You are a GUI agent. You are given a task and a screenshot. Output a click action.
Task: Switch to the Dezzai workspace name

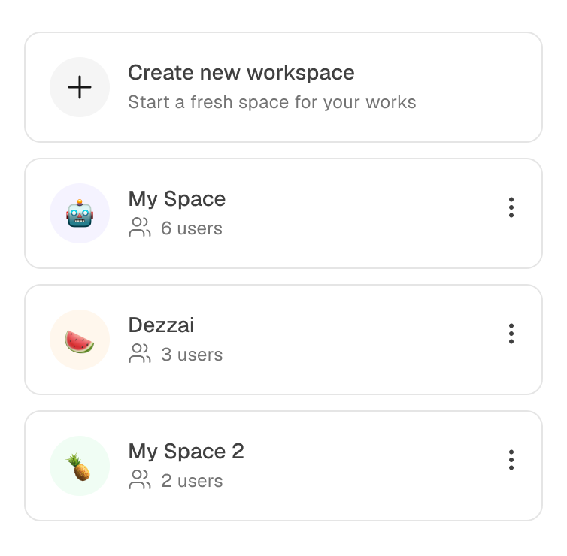tap(161, 325)
